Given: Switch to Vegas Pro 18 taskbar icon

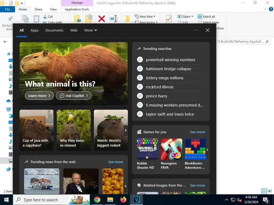Looking at the screenshot, I should (x=136, y=200).
